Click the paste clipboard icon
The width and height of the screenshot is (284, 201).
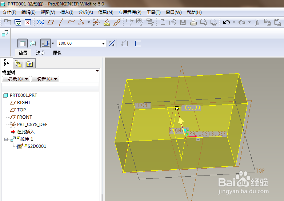(277, 22)
